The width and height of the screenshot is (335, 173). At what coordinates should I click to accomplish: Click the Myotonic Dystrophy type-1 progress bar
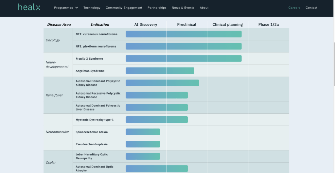pyautogui.click(x=157, y=120)
